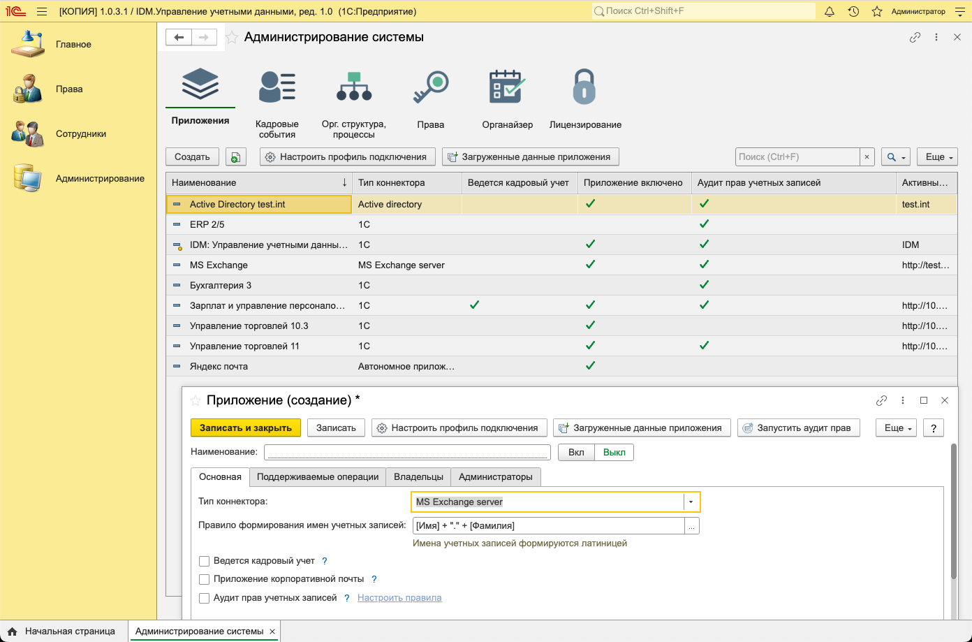Click Настроить профиль подключения in list toolbar
Viewport: 972px width, 642px height.
click(348, 157)
